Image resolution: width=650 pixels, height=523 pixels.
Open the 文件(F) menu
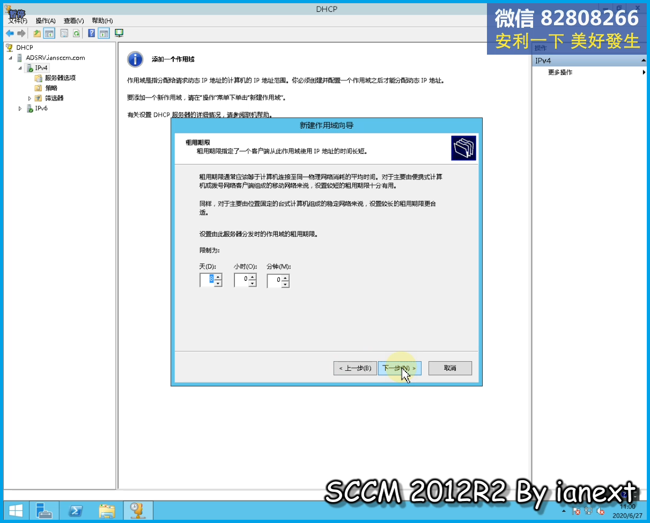(x=18, y=21)
